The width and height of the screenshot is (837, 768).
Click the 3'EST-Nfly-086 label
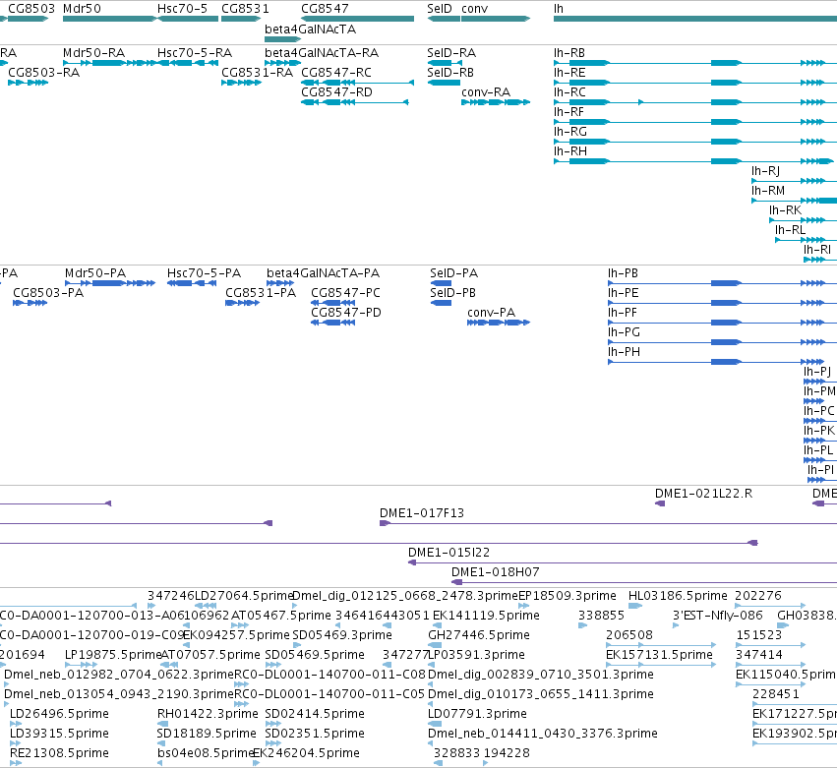[x=717, y=616]
